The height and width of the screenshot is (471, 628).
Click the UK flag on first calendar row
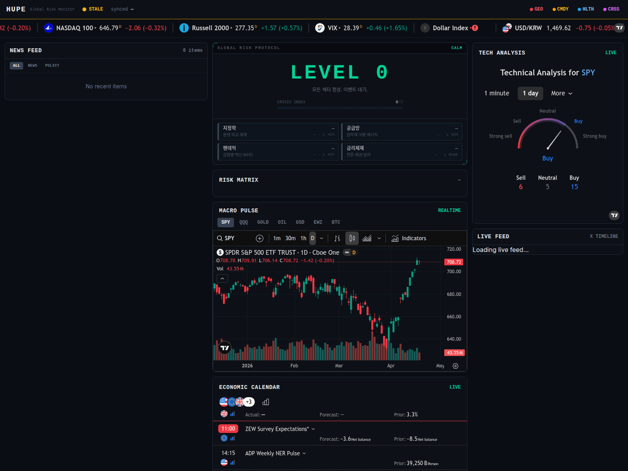pos(224,413)
